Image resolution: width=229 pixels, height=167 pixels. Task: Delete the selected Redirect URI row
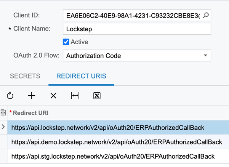pyautogui.click(x=53, y=96)
